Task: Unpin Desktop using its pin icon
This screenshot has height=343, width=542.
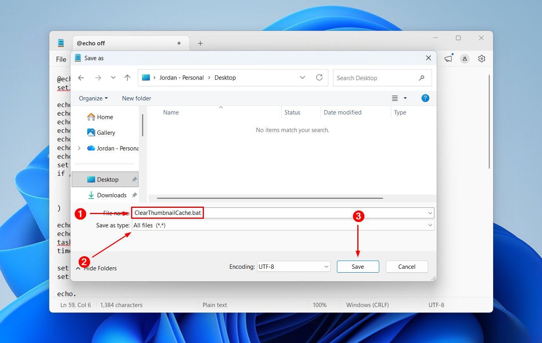Action: point(134,180)
